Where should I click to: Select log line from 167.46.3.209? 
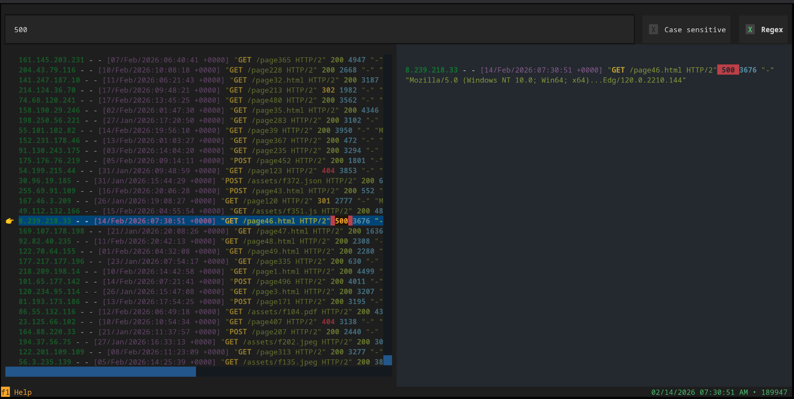(x=201, y=201)
